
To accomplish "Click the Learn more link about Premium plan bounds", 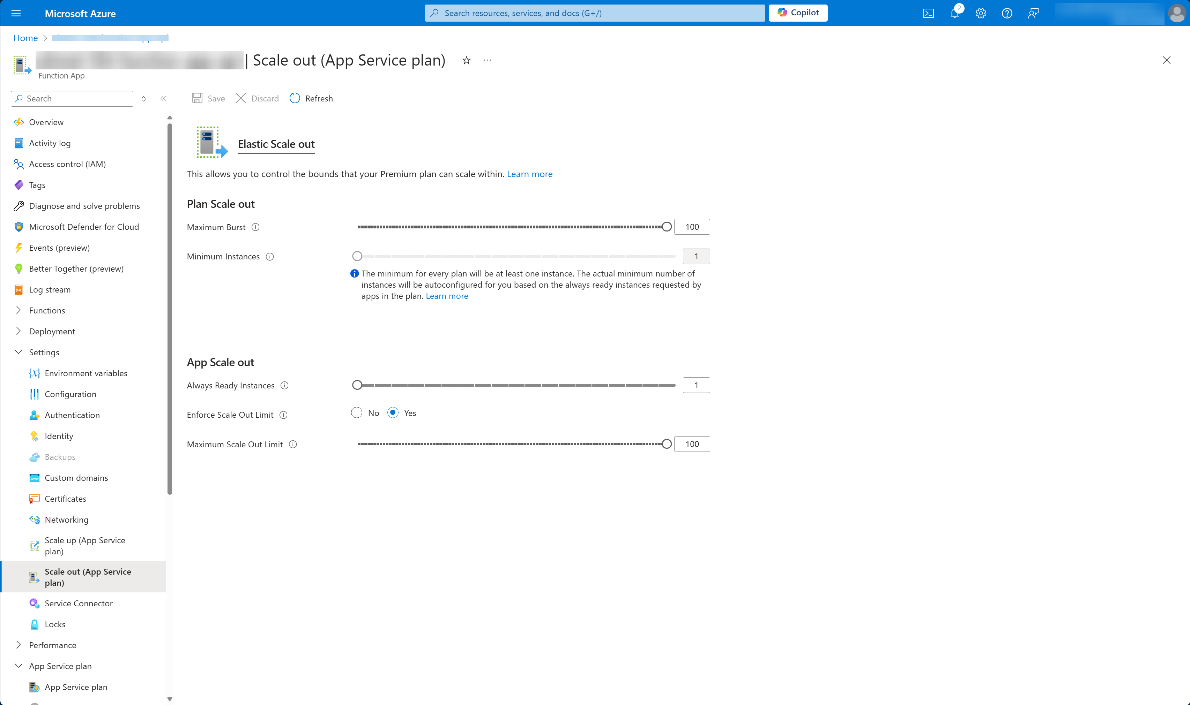I will pyautogui.click(x=529, y=174).
